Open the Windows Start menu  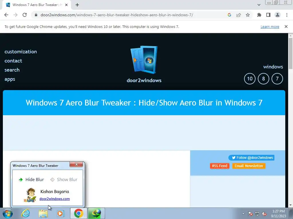(7, 213)
